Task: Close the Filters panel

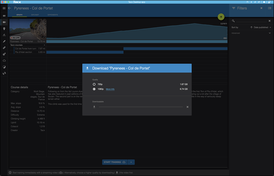Action: click(x=261, y=8)
